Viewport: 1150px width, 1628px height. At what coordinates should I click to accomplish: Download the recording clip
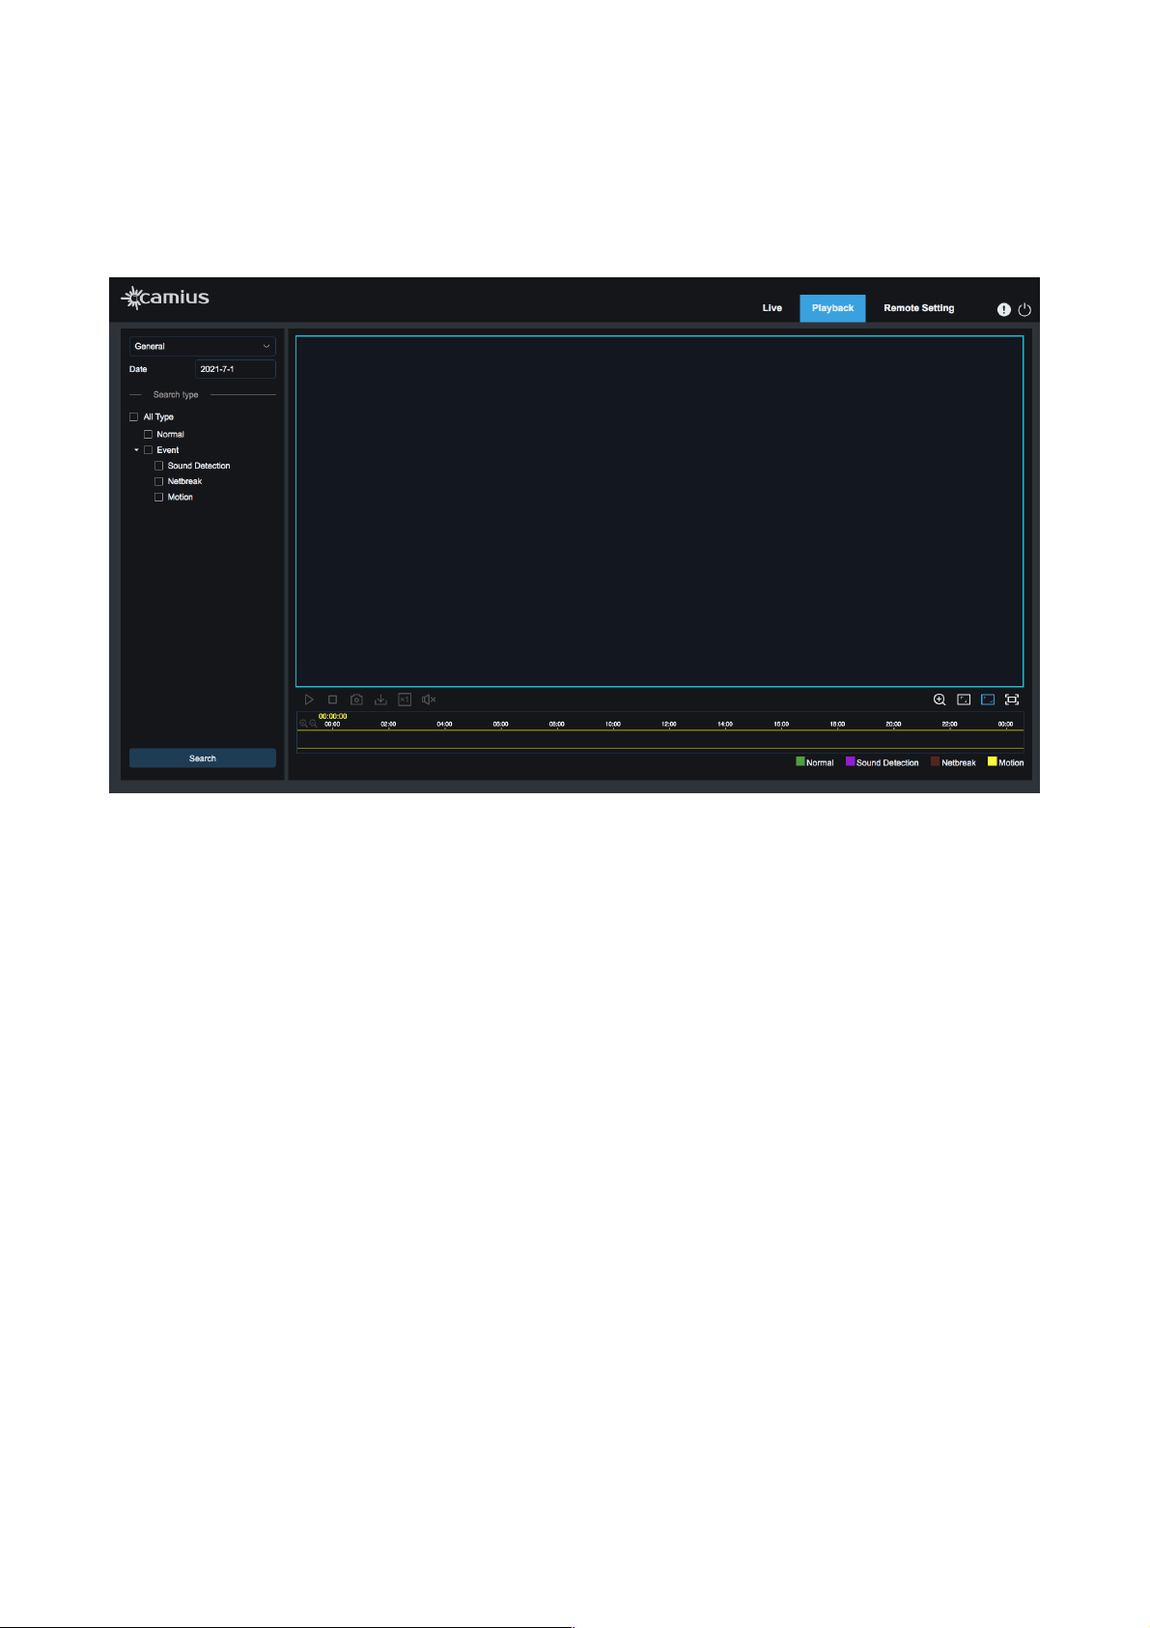[380, 700]
